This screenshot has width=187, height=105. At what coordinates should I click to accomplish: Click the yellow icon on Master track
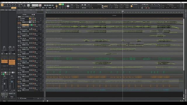coord(30,19)
